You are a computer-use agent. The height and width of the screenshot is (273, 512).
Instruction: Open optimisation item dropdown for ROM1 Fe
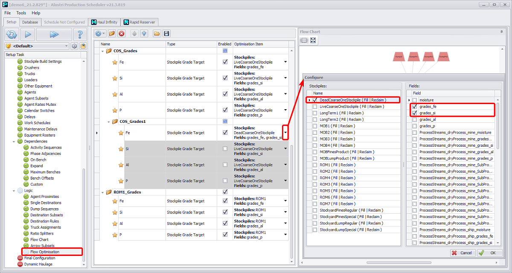(x=285, y=201)
